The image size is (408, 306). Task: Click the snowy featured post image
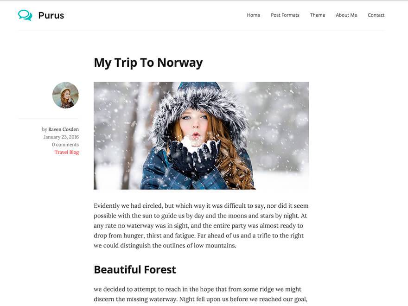201,135
